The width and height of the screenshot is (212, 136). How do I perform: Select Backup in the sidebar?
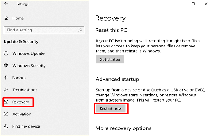19,78
